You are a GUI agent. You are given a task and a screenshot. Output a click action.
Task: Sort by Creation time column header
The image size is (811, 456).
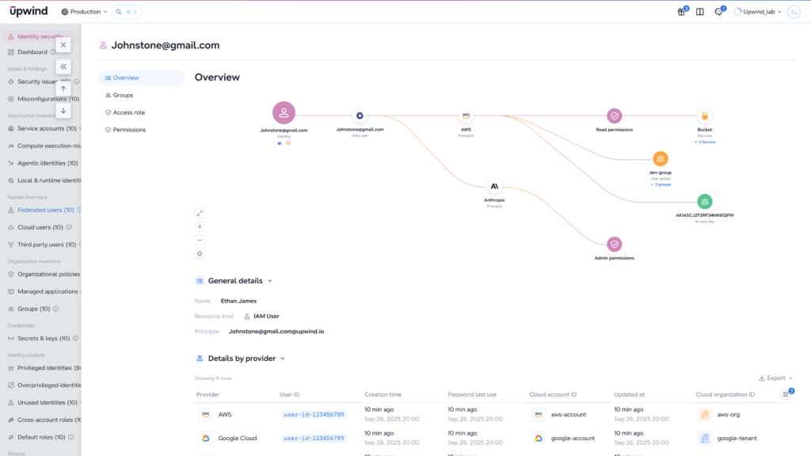point(383,394)
